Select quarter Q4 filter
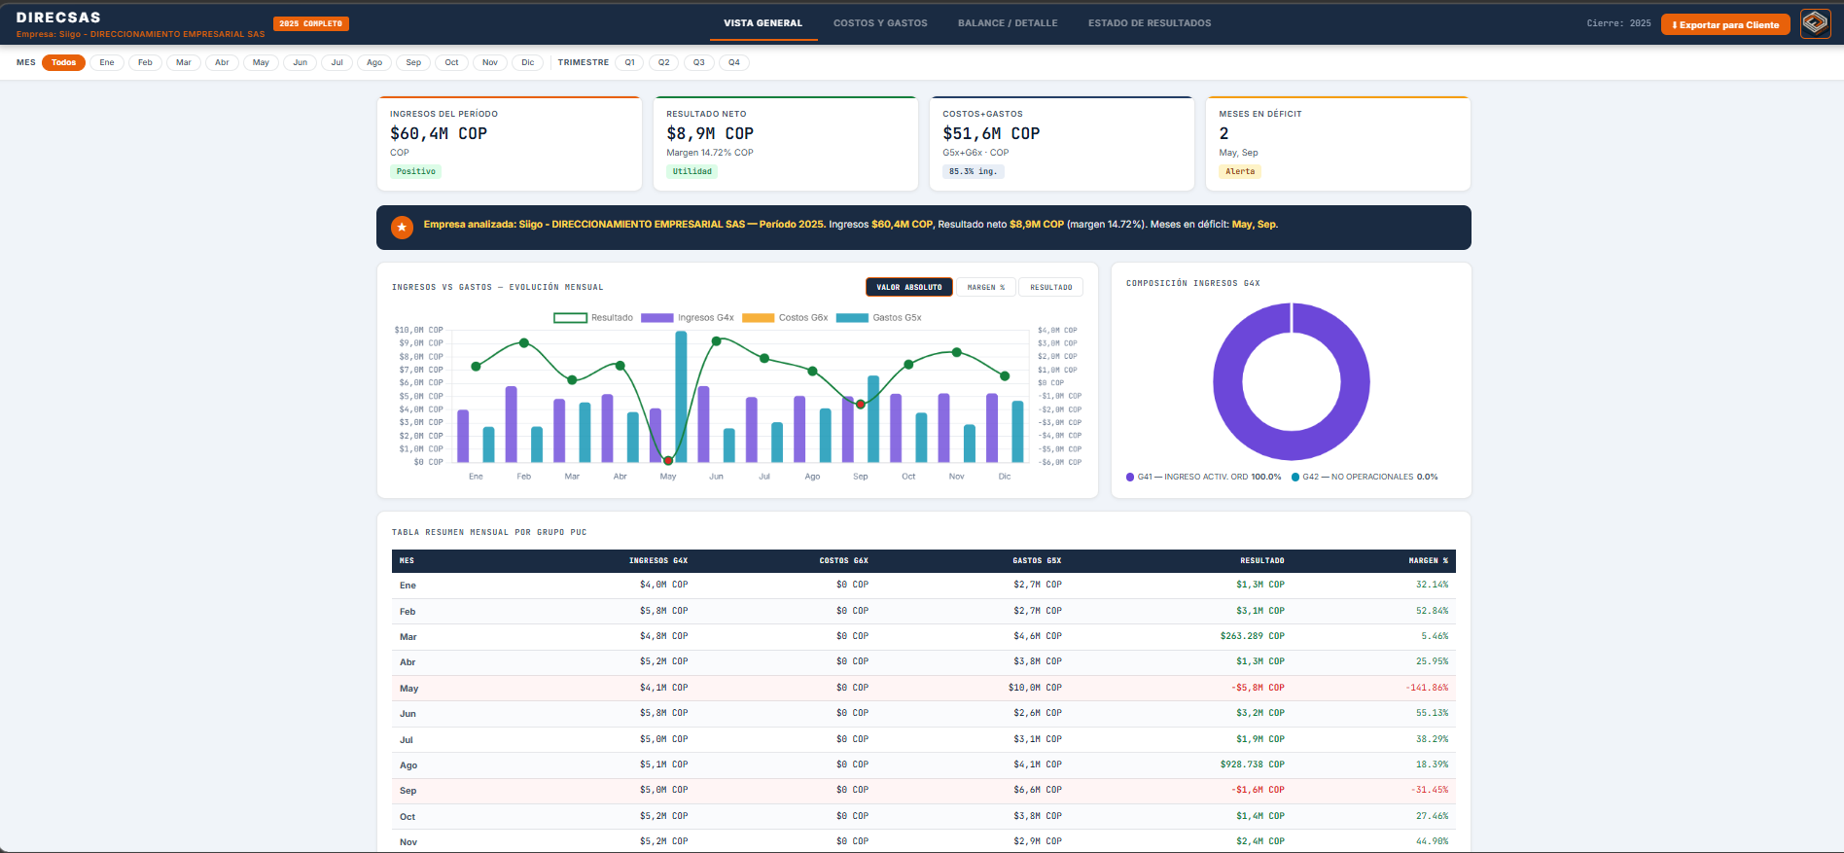Screen dimensions: 1844x853 (734, 62)
